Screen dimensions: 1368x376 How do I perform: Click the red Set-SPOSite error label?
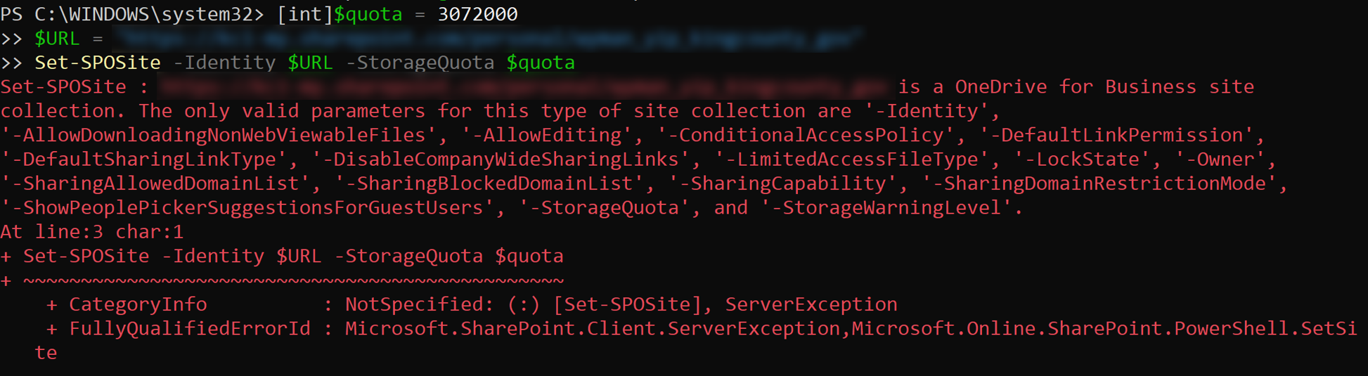point(63,87)
